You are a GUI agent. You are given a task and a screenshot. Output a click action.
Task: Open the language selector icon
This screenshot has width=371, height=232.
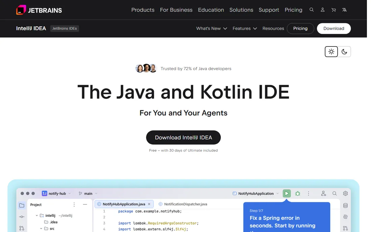(344, 10)
